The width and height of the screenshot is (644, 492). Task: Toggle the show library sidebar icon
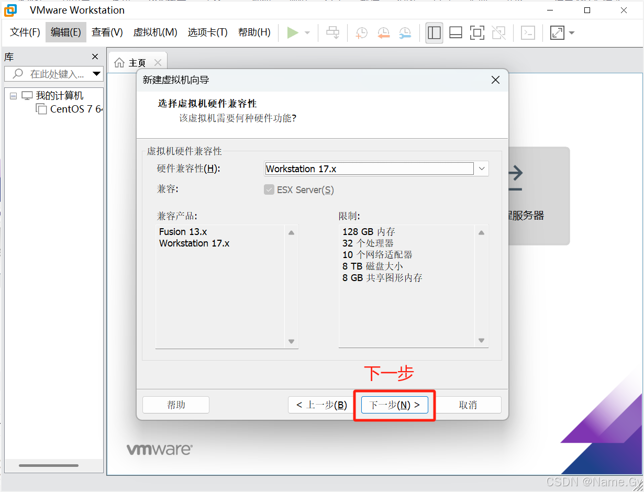(434, 33)
